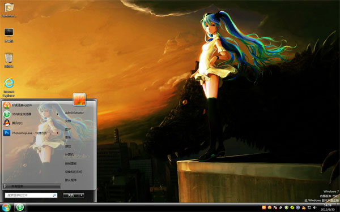Open the pinned 360 browser taskbar icon
The height and width of the screenshot is (212, 340).
(x=20, y=207)
